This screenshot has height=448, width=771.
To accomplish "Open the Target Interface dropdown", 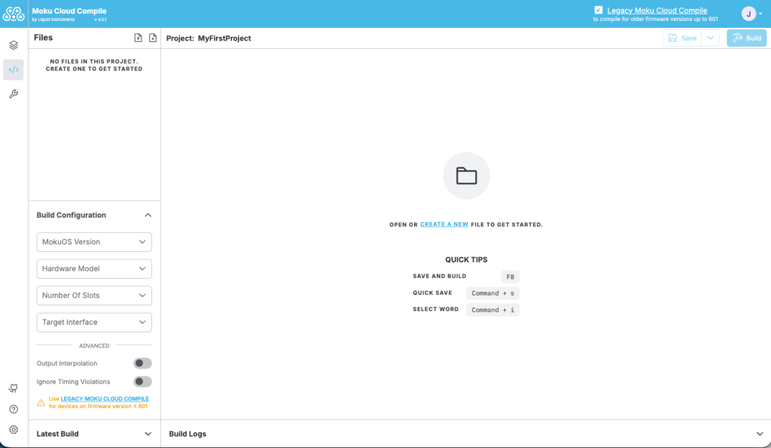I will pos(94,322).
